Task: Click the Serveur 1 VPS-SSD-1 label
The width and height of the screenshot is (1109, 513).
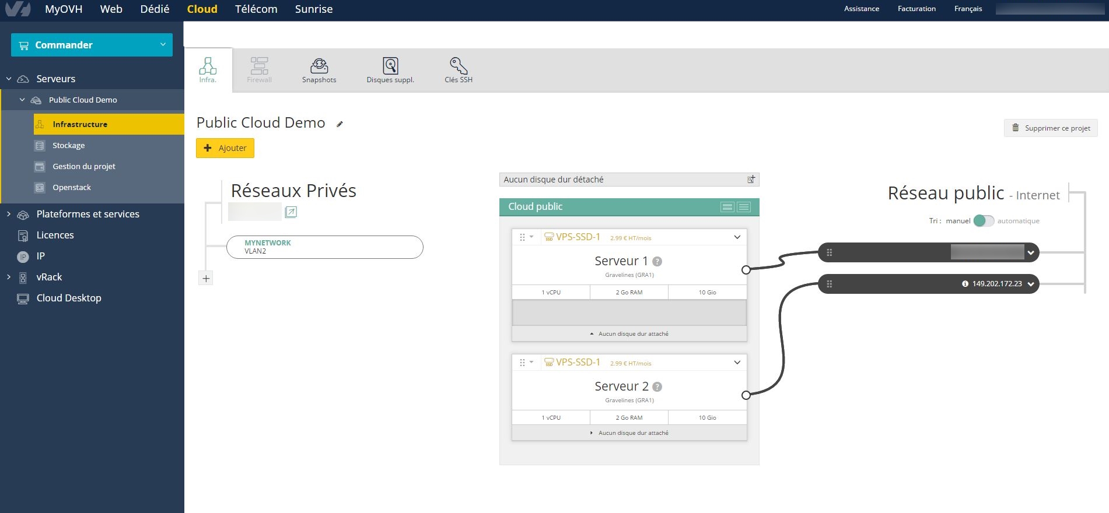Action: point(578,237)
